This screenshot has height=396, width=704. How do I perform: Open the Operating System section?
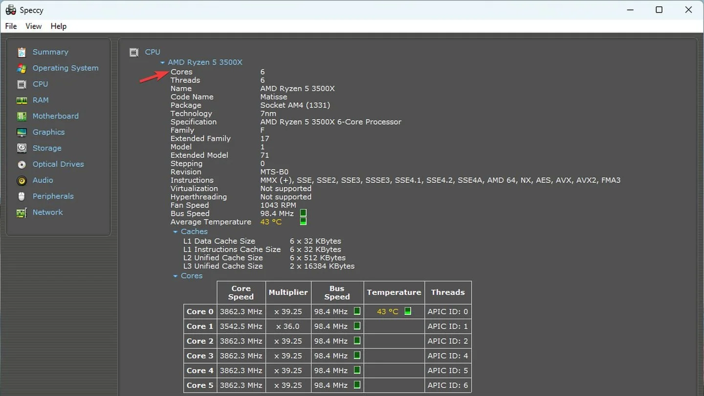[x=66, y=68]
